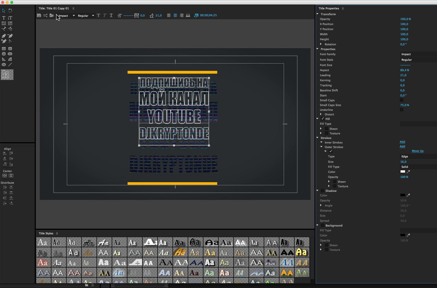Open the stroke Type Edge dropdown
The height and width of the screenshot is (288, 437).
[x=418, y=156]
